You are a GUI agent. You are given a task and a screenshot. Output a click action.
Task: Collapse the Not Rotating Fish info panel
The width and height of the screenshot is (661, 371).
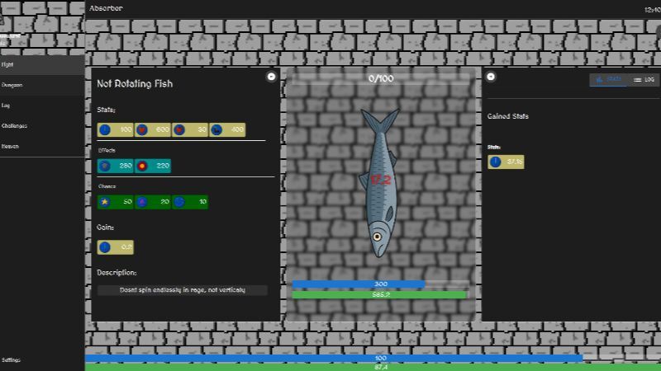271,77
